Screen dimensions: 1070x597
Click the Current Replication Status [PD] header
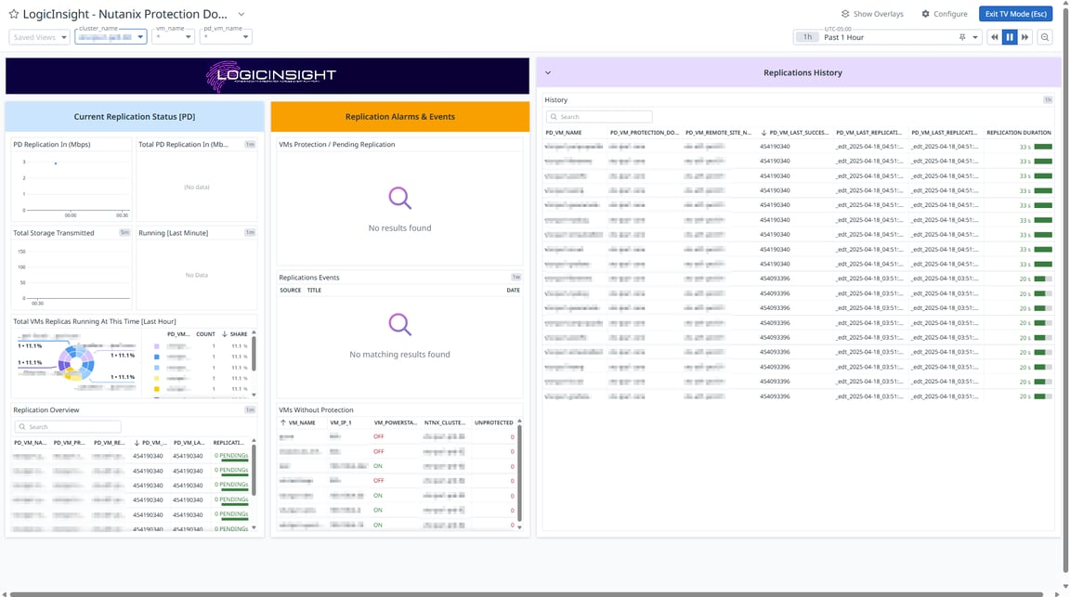135,117
